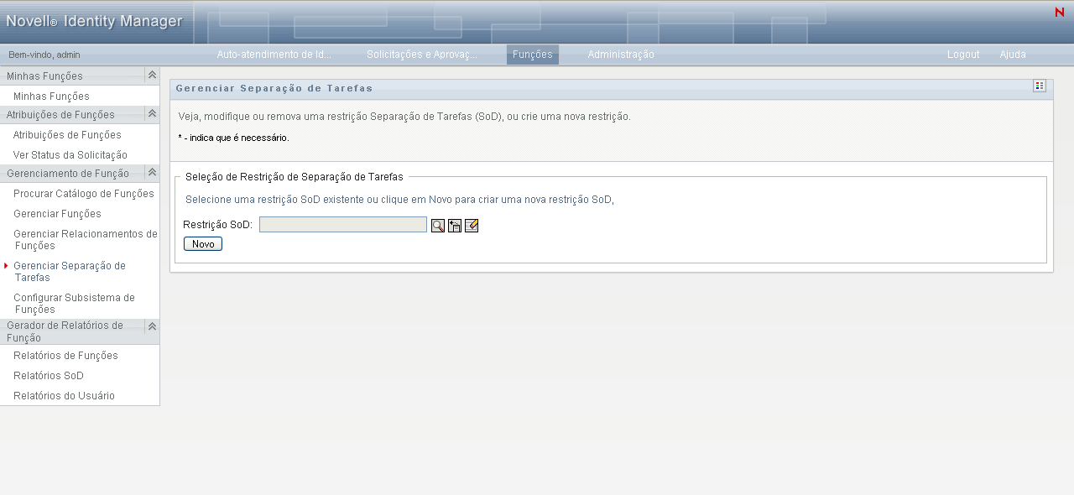The width and height of the screenshot is (1074, 495).
Task: Click the panel options icon on Gerenciar Separação header
Action: [x=1040, y=86]
